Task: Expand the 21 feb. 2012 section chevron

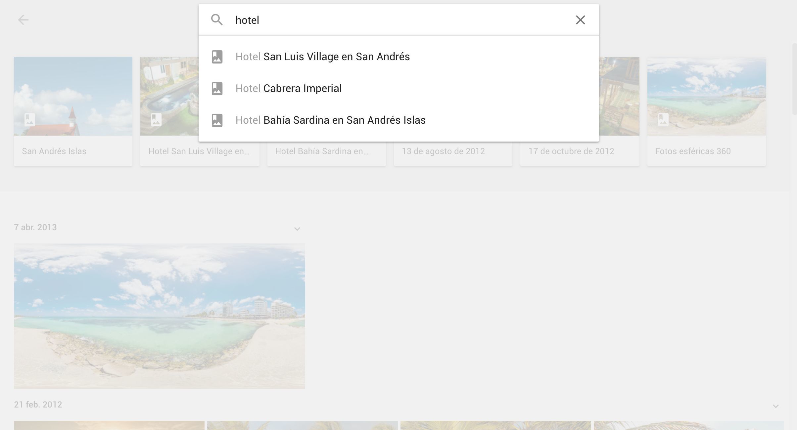Action: tap(775, 406)
